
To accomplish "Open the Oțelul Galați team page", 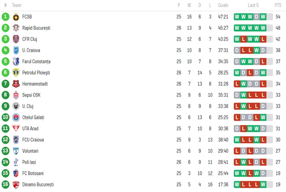I will pos(33,117).
